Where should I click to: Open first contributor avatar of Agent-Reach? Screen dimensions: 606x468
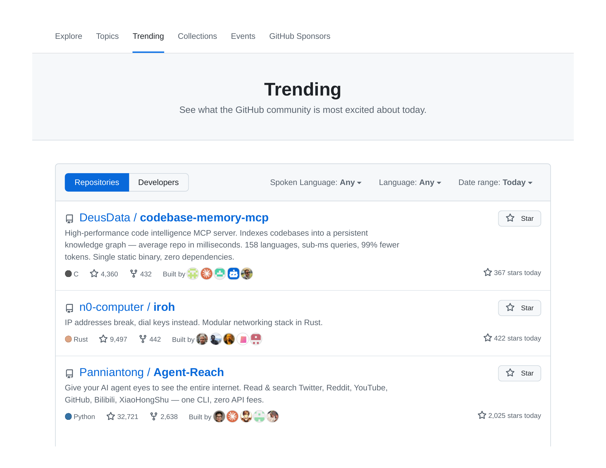coord(219,416)
